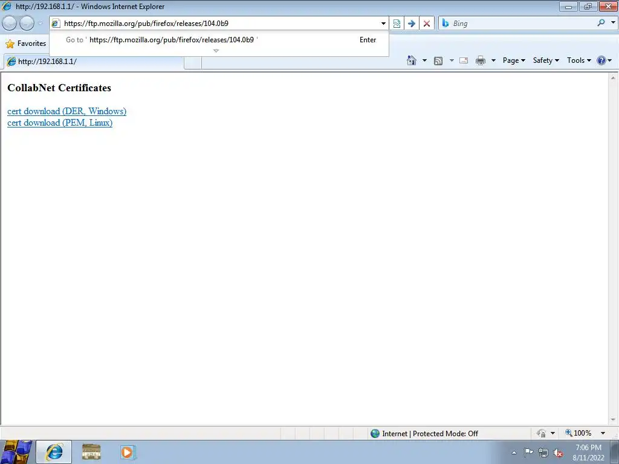Click Internet Protected Mode status text
This screenshot has width=619, height=464.
(430, 434)
